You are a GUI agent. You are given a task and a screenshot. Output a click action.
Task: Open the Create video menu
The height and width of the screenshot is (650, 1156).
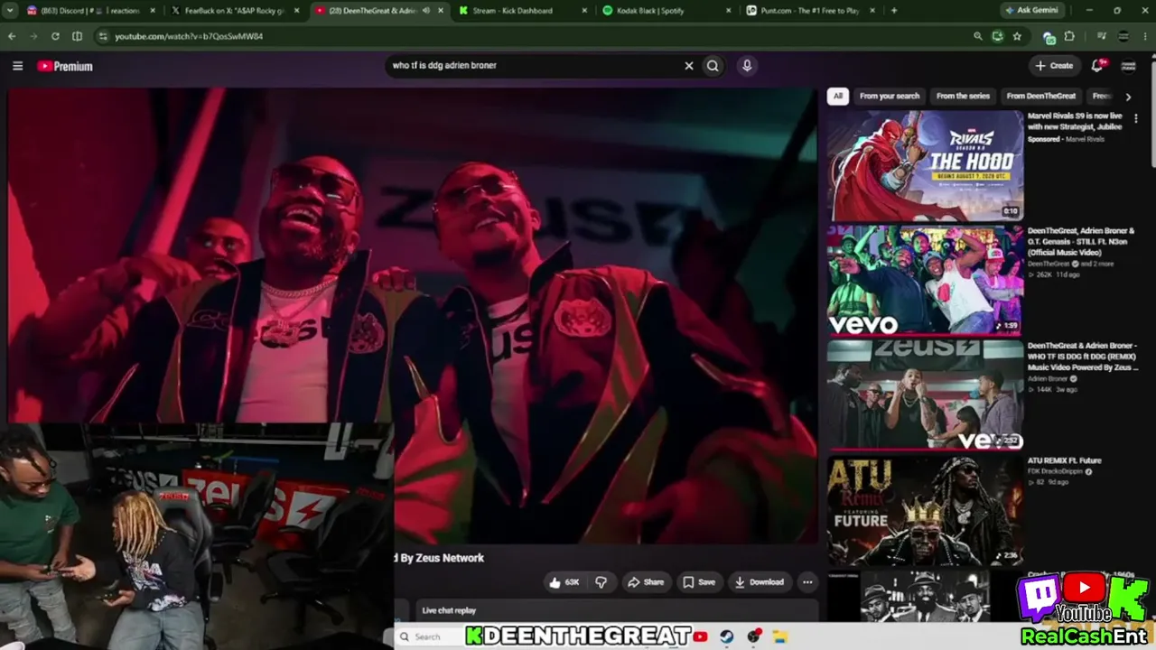tap(1055, 66)
